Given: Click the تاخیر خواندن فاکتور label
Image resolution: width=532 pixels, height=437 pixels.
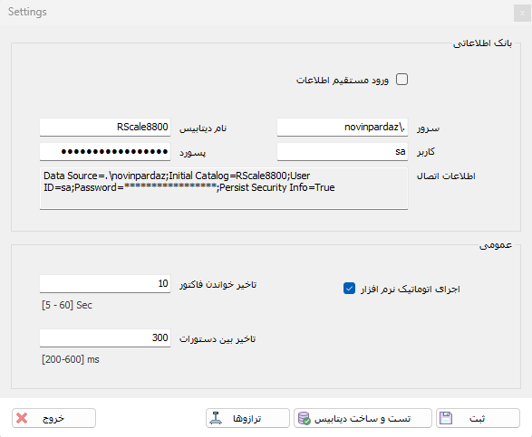Looking at the screenshot, I should [x=218, y=285].
